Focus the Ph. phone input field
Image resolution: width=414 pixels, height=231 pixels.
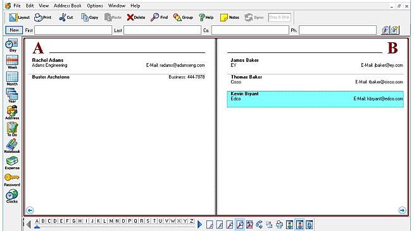point(337,30)
